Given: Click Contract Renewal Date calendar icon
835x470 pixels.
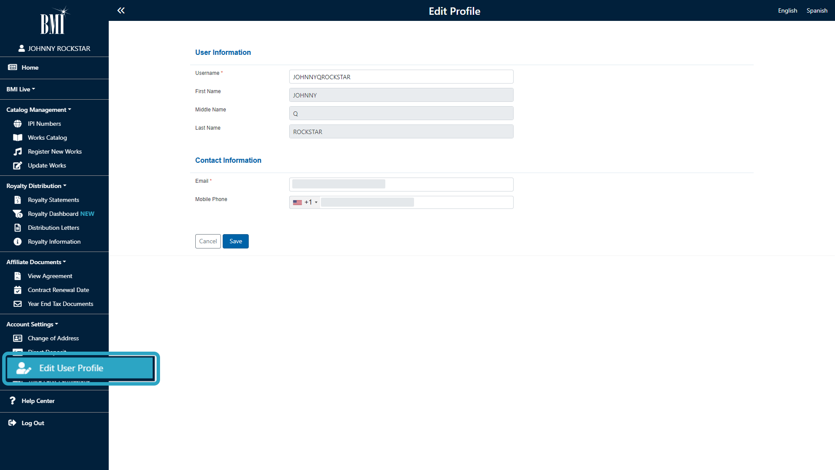Looking at the screenshot, I should [x=17, y=290].
